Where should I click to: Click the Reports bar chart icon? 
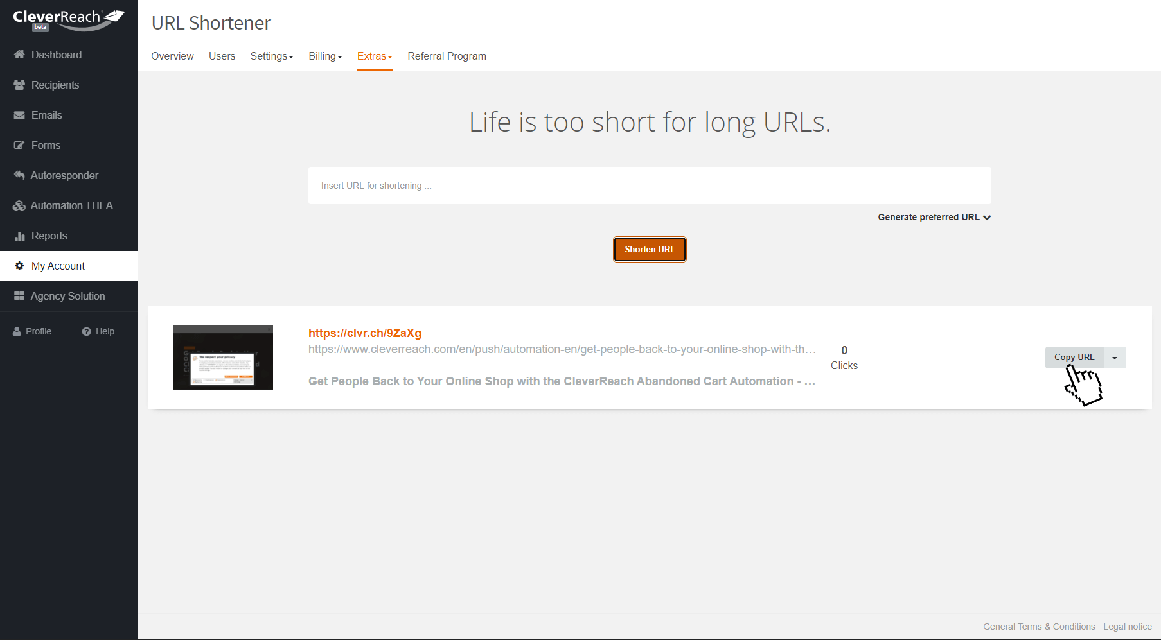[19, 236]
